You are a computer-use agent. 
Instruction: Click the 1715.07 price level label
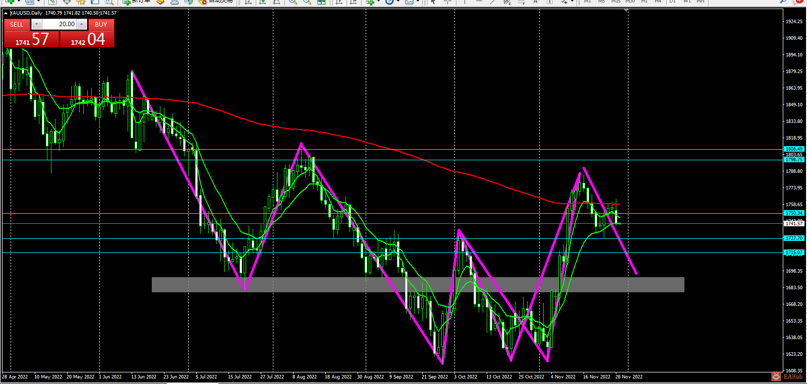794,252
